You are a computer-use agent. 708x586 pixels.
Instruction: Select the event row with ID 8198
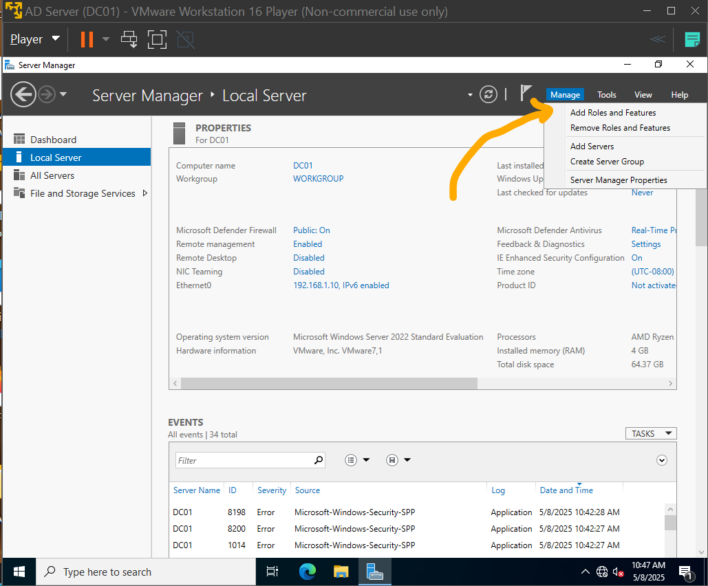[x=418, y=512]
